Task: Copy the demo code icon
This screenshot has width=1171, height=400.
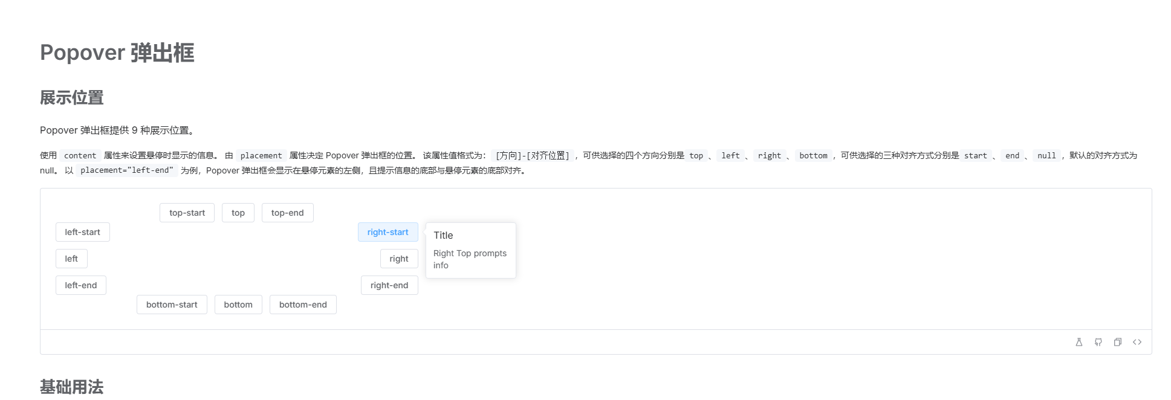Action: click(1118, 342)
